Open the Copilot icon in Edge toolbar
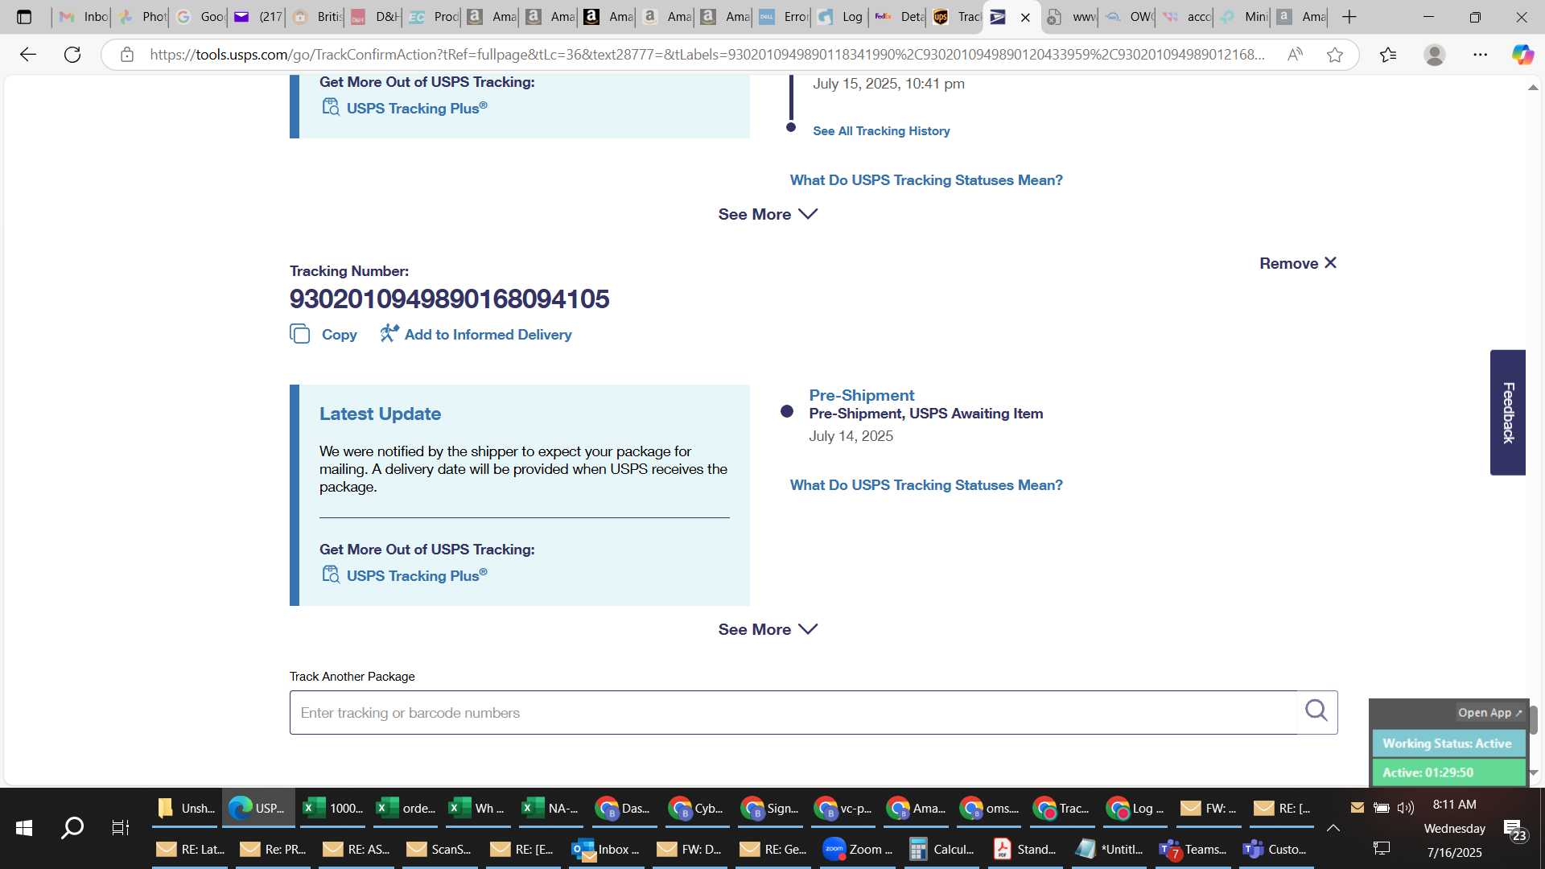The image size is (1545, 869). 1522,55
